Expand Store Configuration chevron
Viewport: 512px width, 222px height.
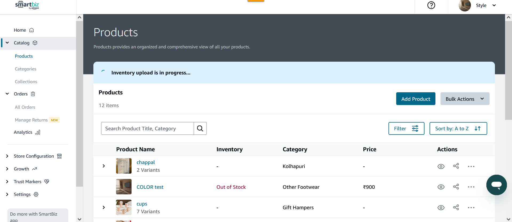coord(7,156)
